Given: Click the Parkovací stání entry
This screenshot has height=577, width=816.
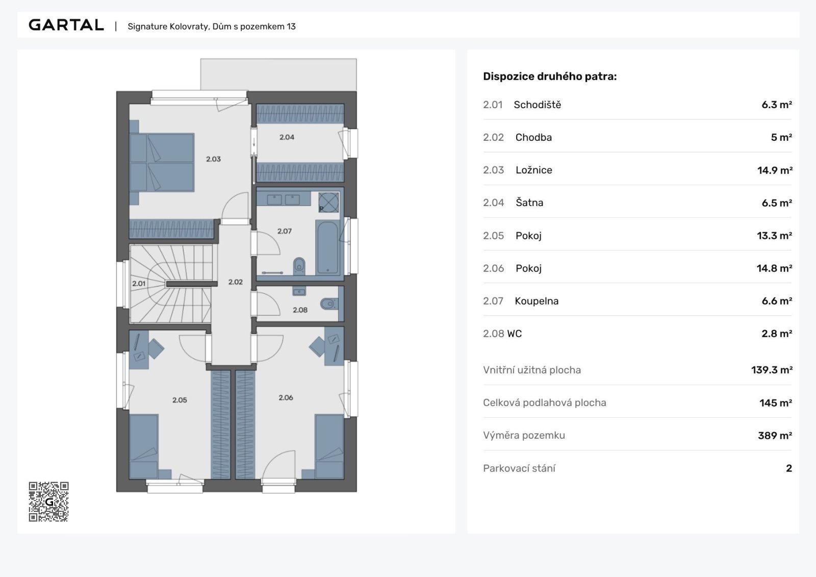Looking at the screenshot, I should (x=519, y=468).
